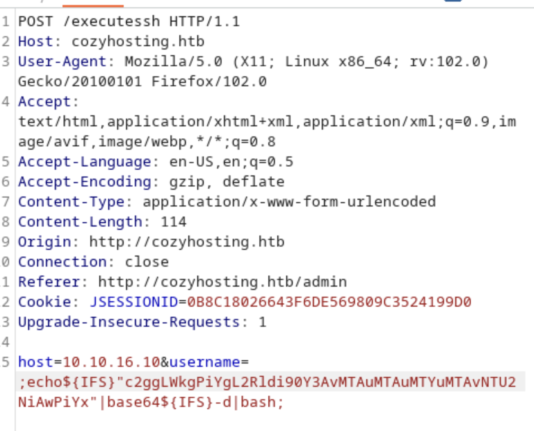Place cursor on empty line 14
The width and height of the screenshot is (534, 431).
pos(271,342)
